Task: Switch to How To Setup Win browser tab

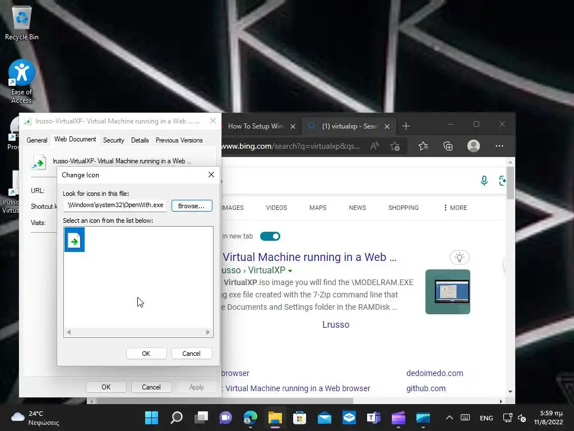Action: 255,126
